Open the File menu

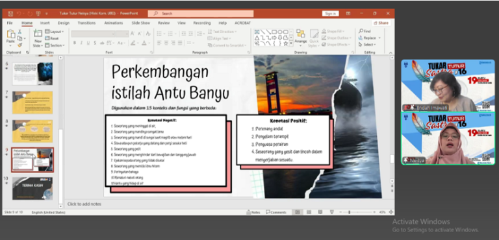pyautogui.click(x=10, y=23)
